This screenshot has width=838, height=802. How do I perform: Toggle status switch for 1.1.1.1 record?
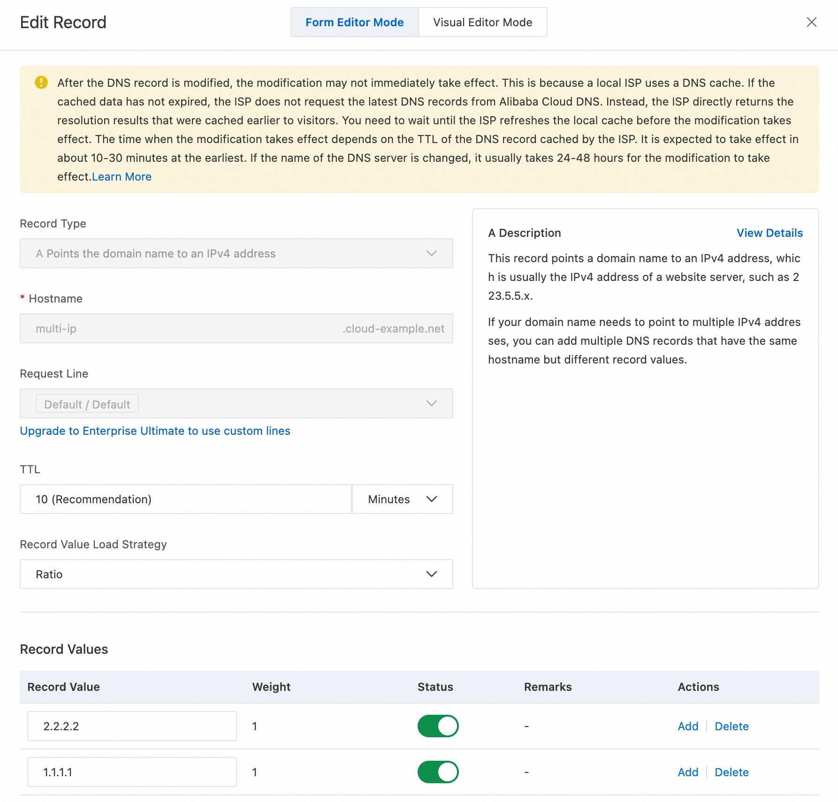(438, 772)
